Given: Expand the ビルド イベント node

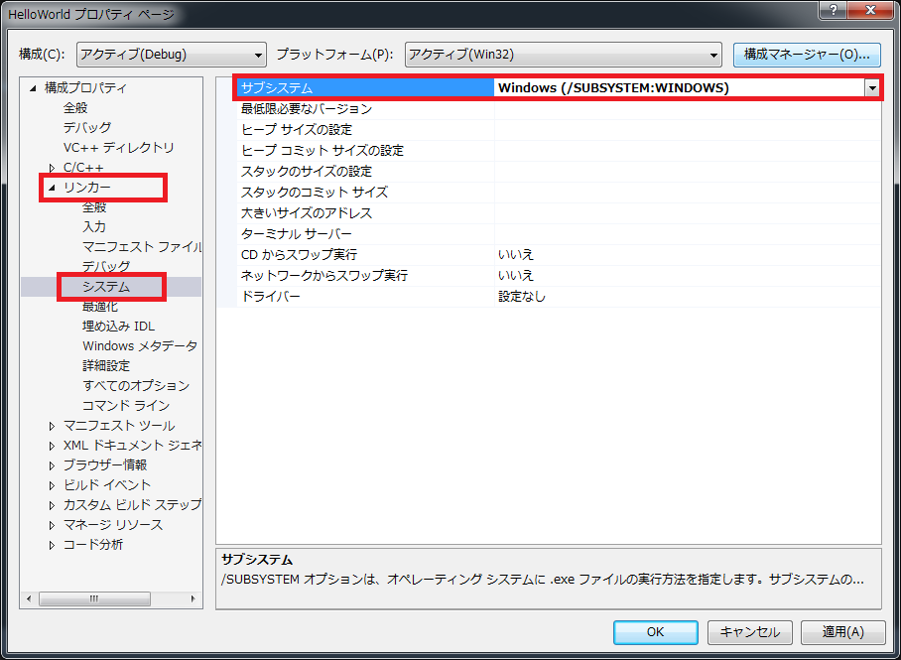Looking at the screenshot, I should click(x=53, y=485).
